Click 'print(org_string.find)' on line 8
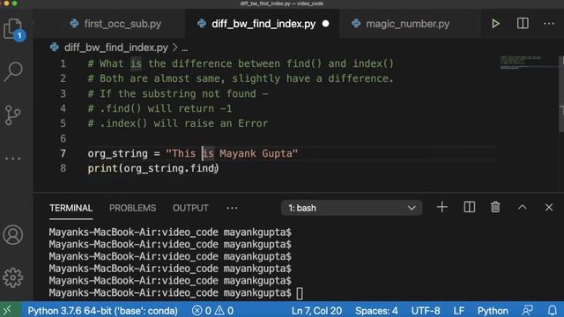 point(153,168)
